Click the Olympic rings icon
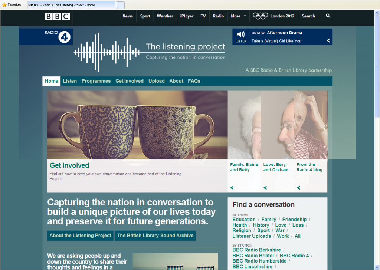Image resolution: width=380 pixels, height=270 pixels. pos(260,16)
